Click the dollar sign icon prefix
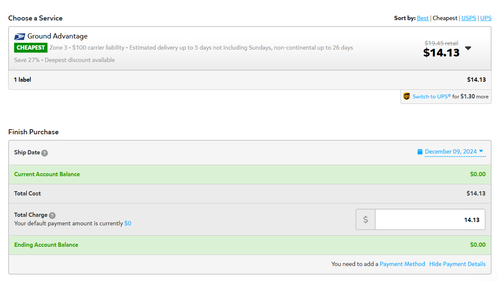This screenshot has height=281, width=498. [x=365, y=219]
